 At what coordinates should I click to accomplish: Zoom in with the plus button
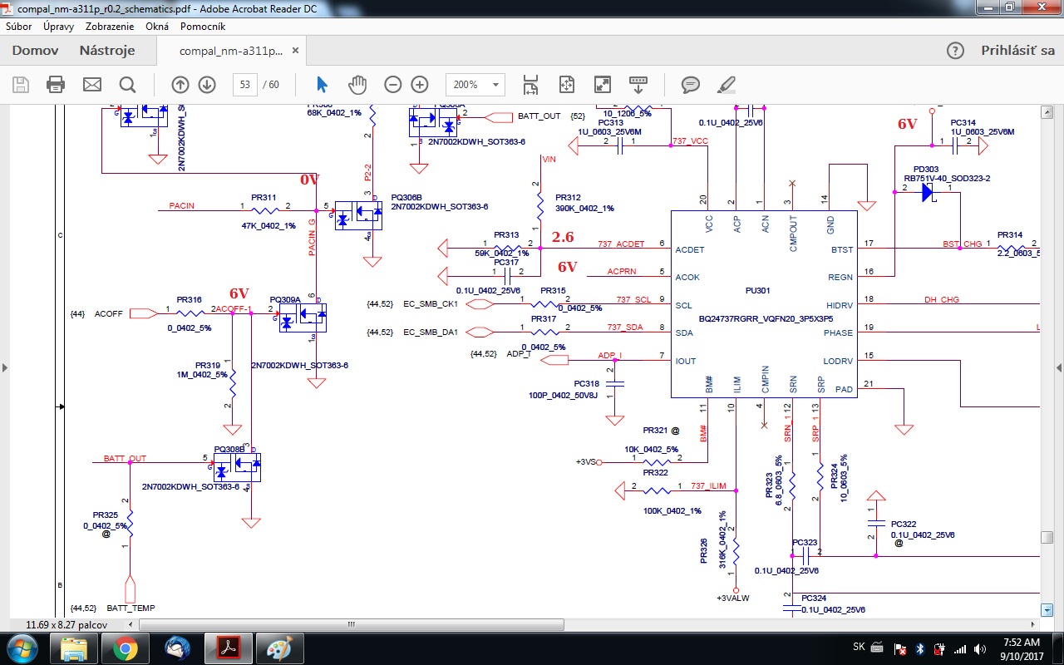point(420,84)
